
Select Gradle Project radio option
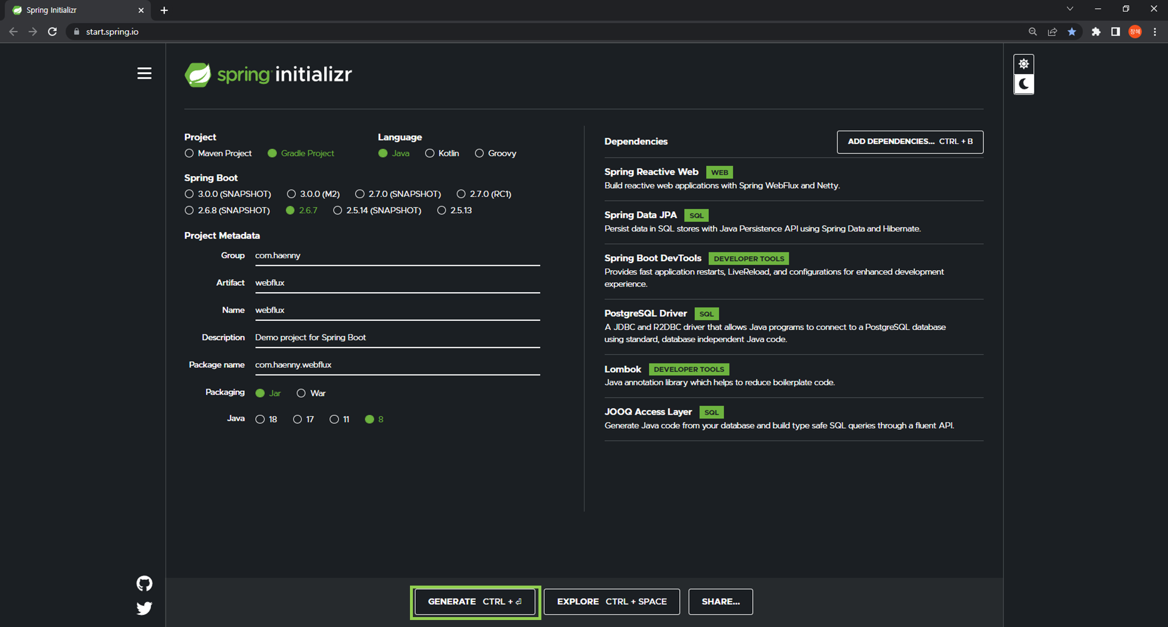(x=301, y=153)
